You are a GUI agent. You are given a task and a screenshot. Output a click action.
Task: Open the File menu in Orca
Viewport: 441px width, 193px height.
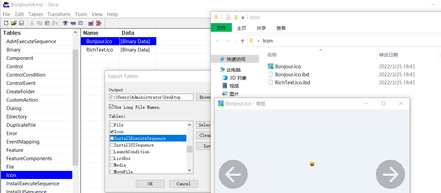click(7, 14)
